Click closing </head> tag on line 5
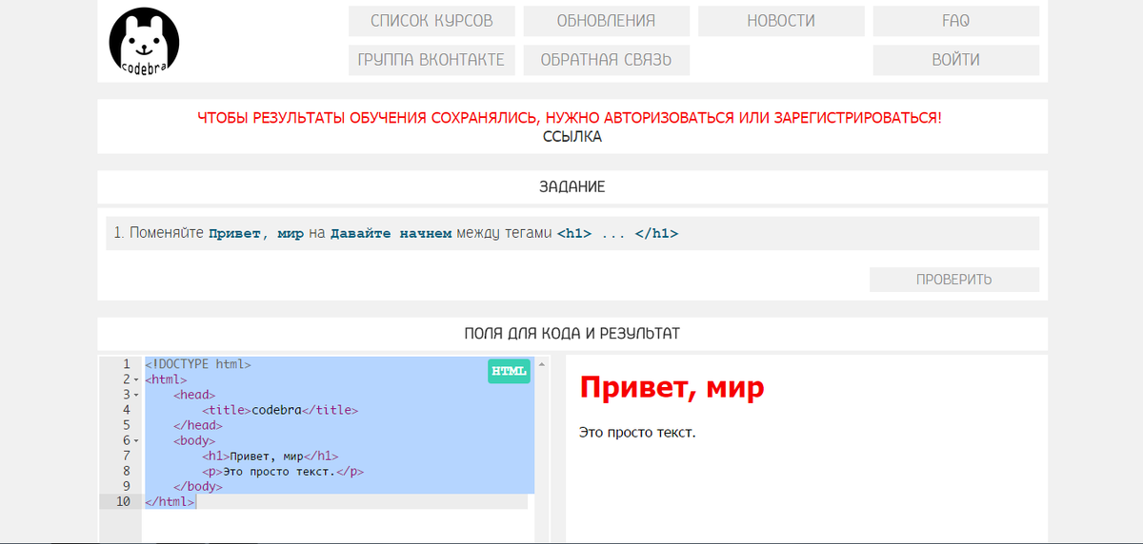 198,425
